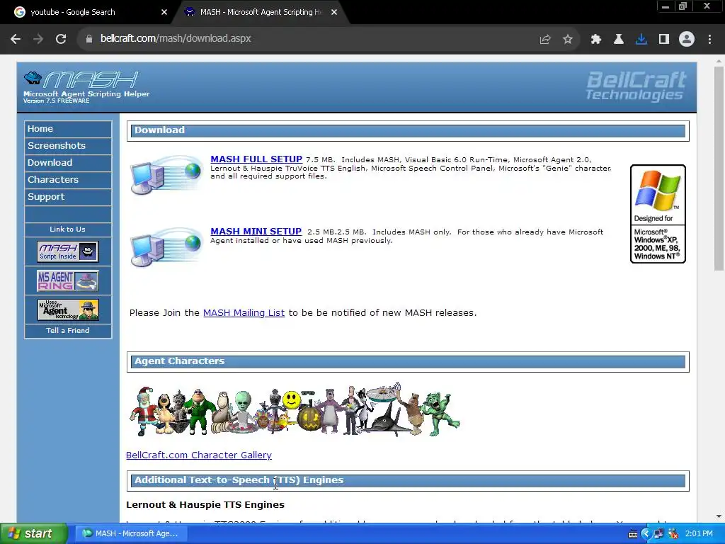The image size is (725, 544).
Task: Close the MASH Microsoft Agent tab
Action: (334, 12)
